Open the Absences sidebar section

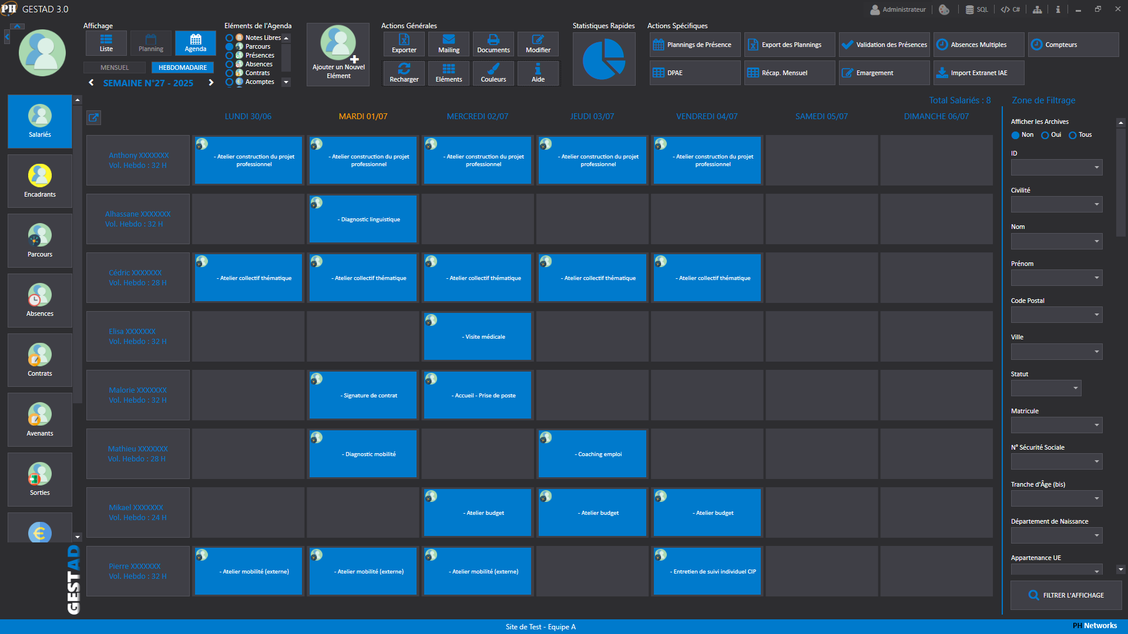pos(40,301)
